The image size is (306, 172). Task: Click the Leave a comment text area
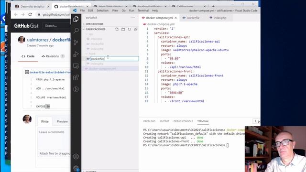point(54,139)
